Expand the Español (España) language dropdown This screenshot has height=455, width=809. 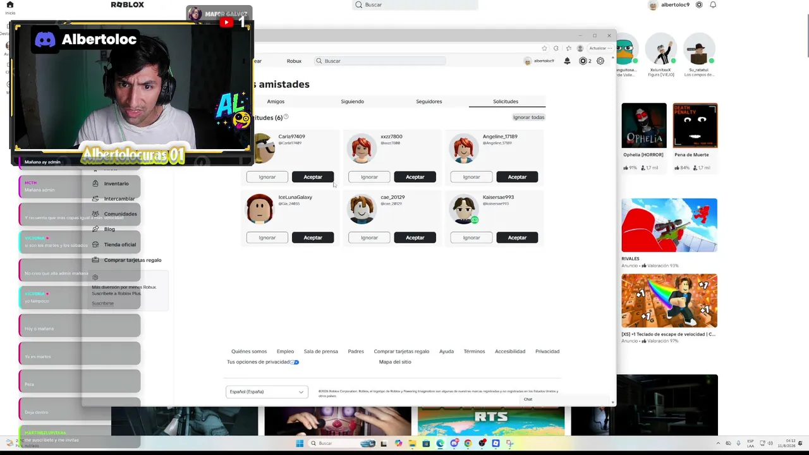[x=267, y=392]
